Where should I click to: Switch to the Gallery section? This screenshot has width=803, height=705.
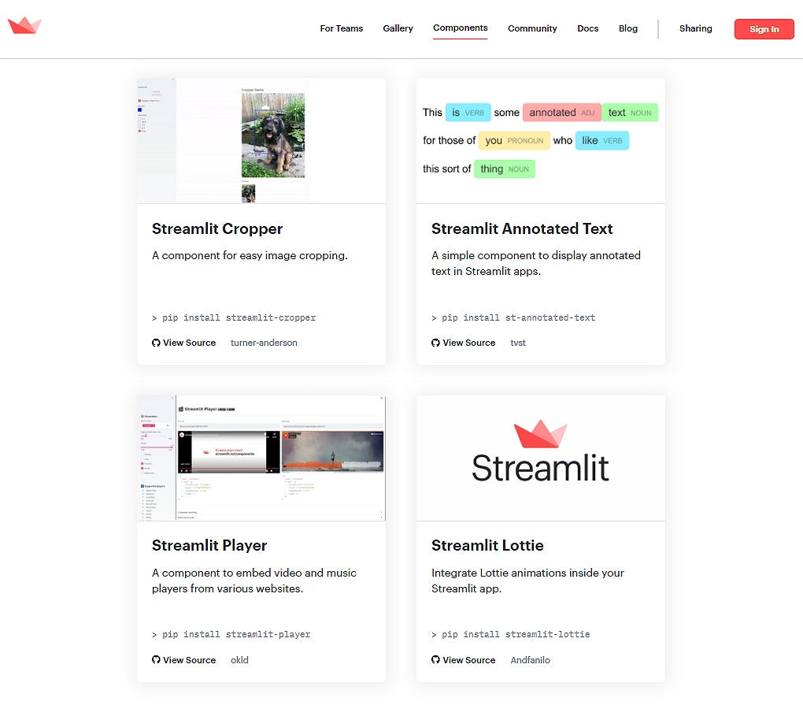(x=398, y=28)
